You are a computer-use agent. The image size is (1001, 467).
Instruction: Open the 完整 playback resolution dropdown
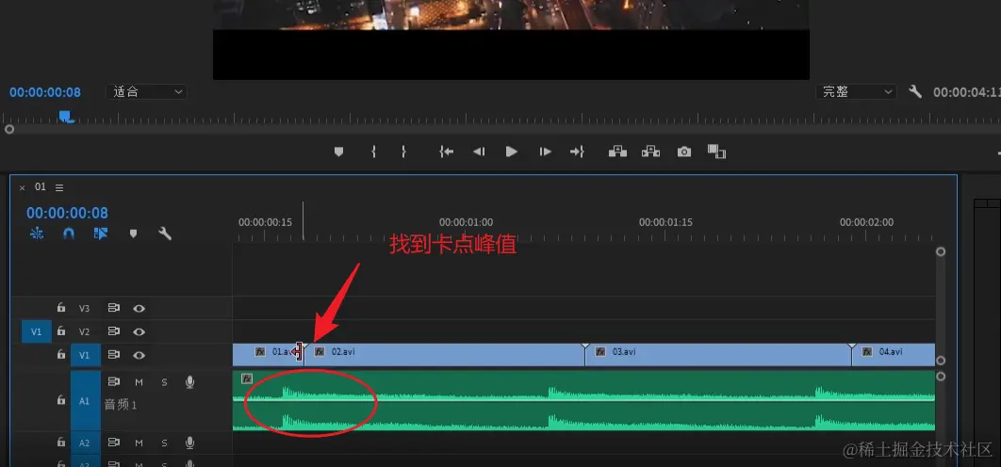[856, 92]
